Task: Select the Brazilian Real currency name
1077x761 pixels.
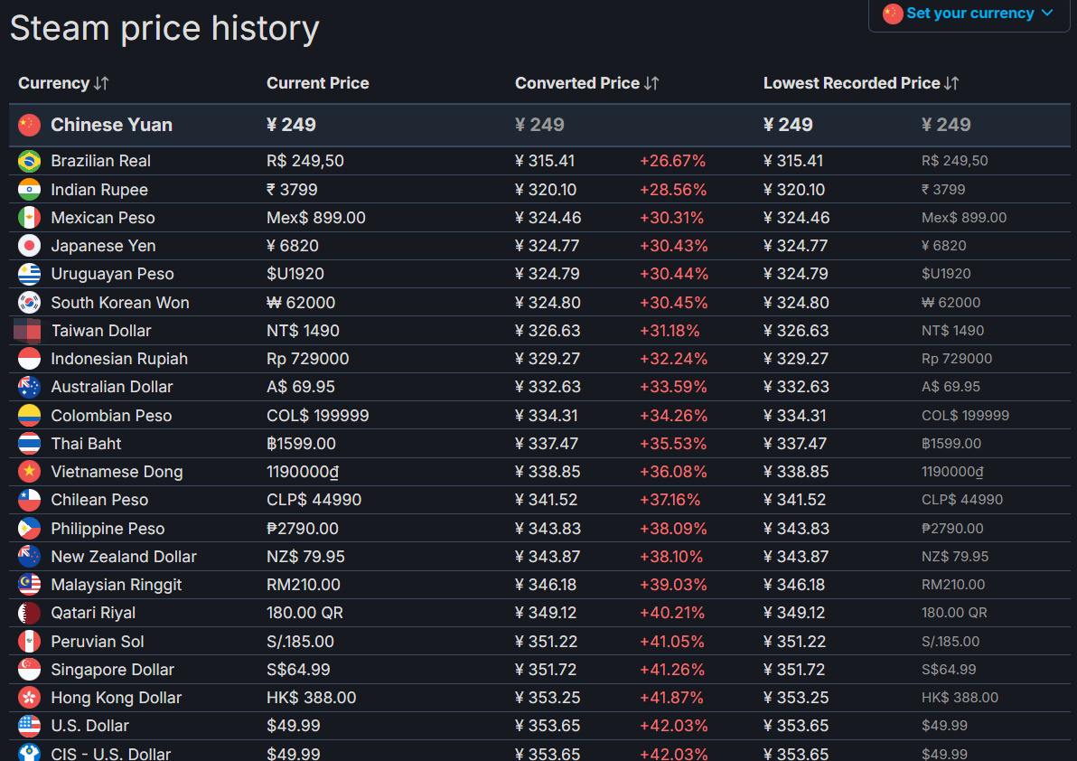Action: point(100,161)
